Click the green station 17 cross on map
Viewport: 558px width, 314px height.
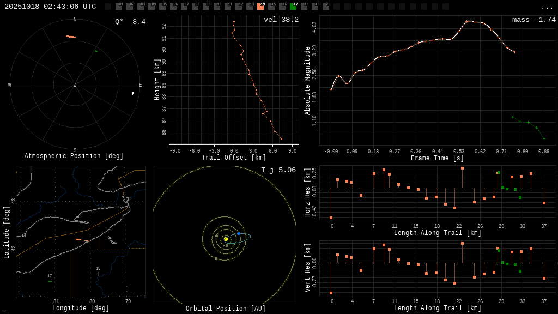tap(50, 281)
